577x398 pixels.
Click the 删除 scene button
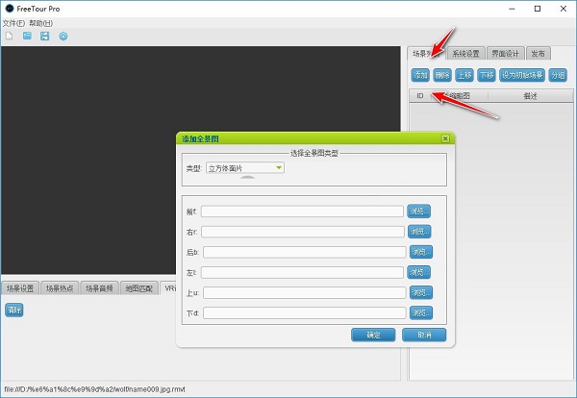click(x=442, y=75)
